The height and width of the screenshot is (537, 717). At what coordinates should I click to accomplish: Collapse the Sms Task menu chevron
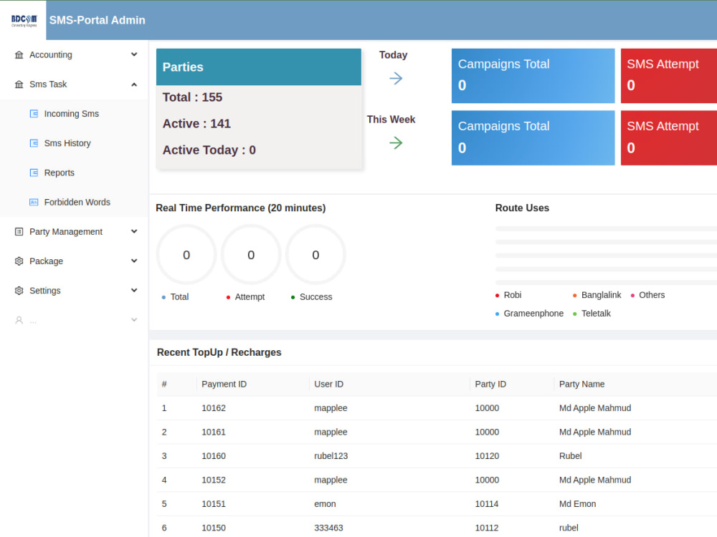click(x=134, y=84)
